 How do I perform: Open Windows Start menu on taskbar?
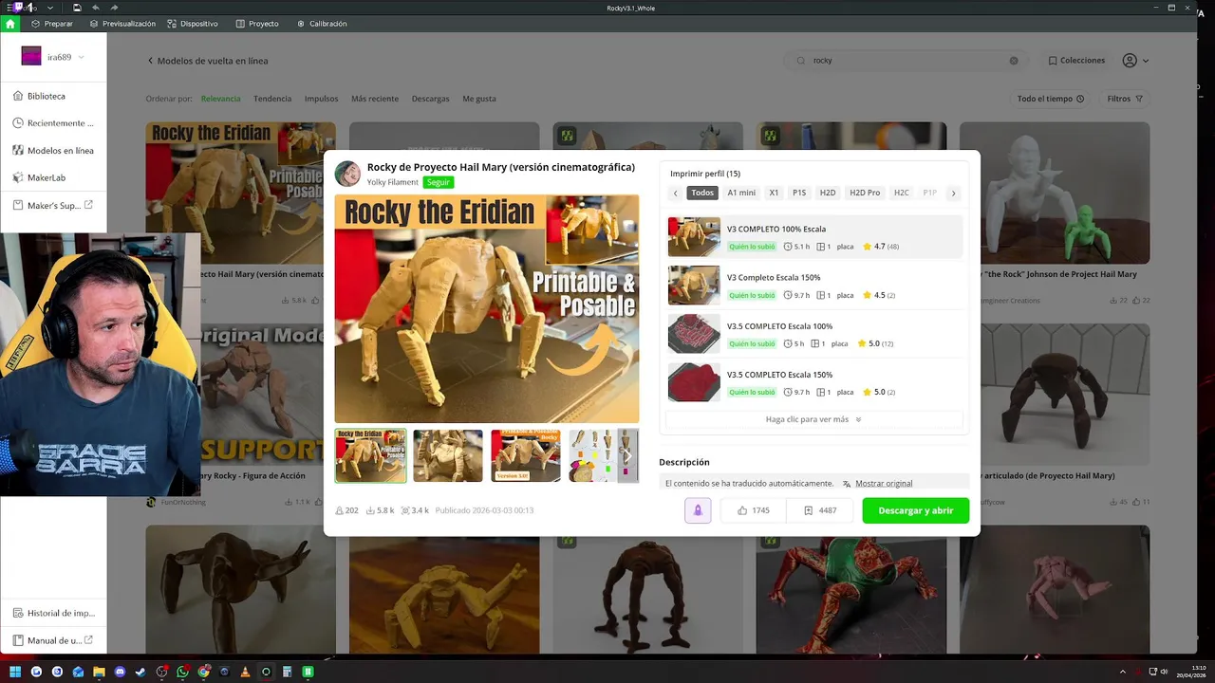(15, 672)
